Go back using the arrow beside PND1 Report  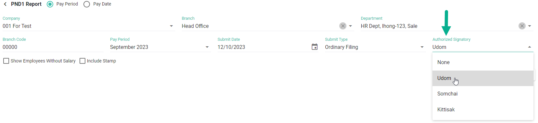(5, 4)
